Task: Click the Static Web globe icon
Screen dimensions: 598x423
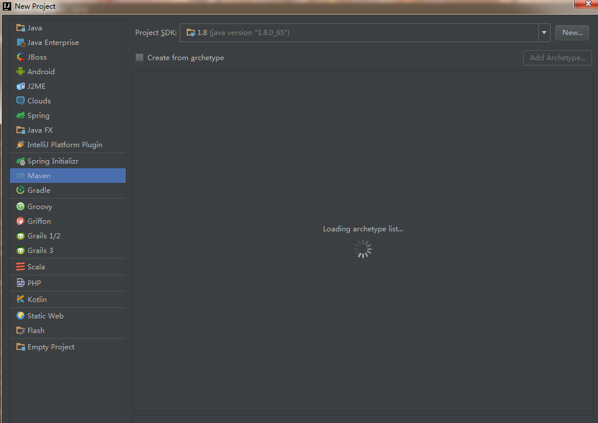Action: point(20,315)
